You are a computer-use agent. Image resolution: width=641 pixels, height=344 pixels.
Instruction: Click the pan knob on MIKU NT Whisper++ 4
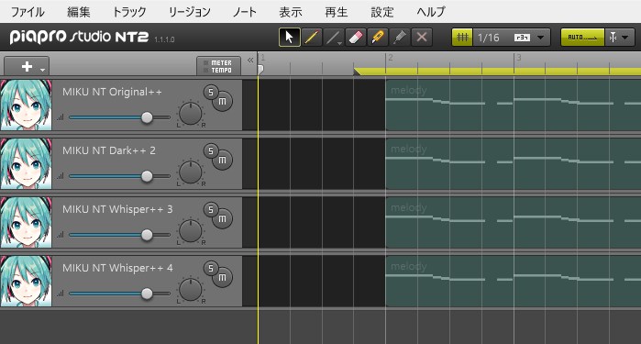coord(191,290)
